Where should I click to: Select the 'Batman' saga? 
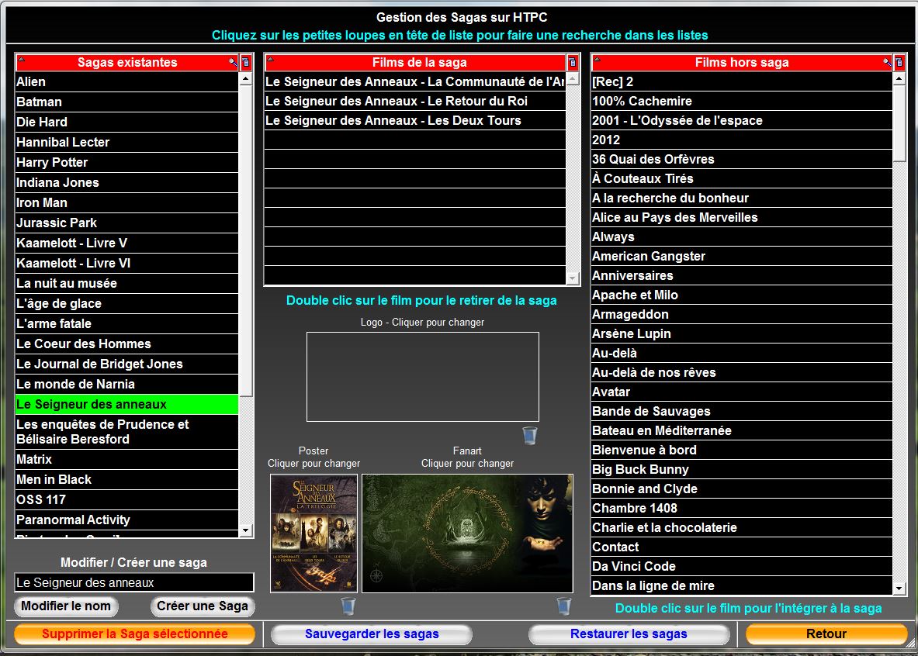point(127,102)
